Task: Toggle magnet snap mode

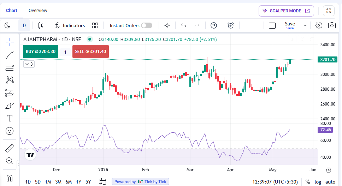Action: click(10, 178)
